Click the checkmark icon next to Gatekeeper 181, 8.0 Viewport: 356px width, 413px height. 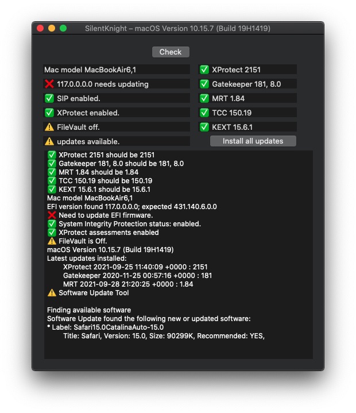tap(204, 84)
